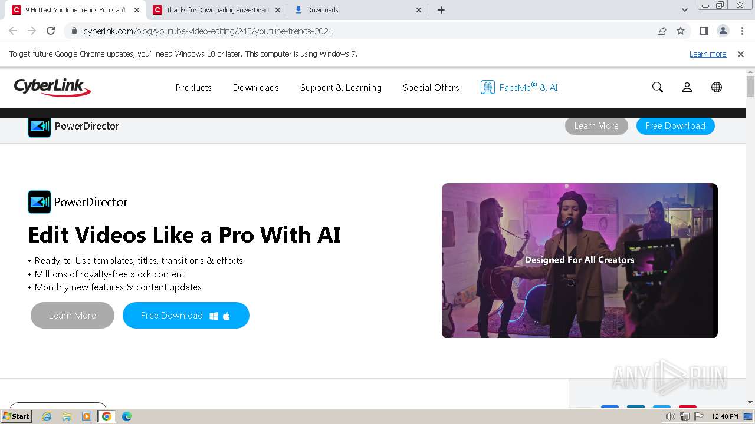Click Free Download with Windows and Apple icons
The width and height of the screenshot is (755, 424).
pyautogui.click(x=186, y=316)
